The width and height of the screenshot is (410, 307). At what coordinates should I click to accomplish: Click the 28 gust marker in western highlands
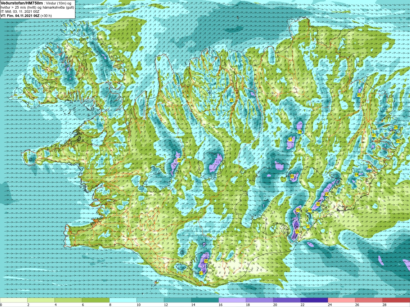179,160
